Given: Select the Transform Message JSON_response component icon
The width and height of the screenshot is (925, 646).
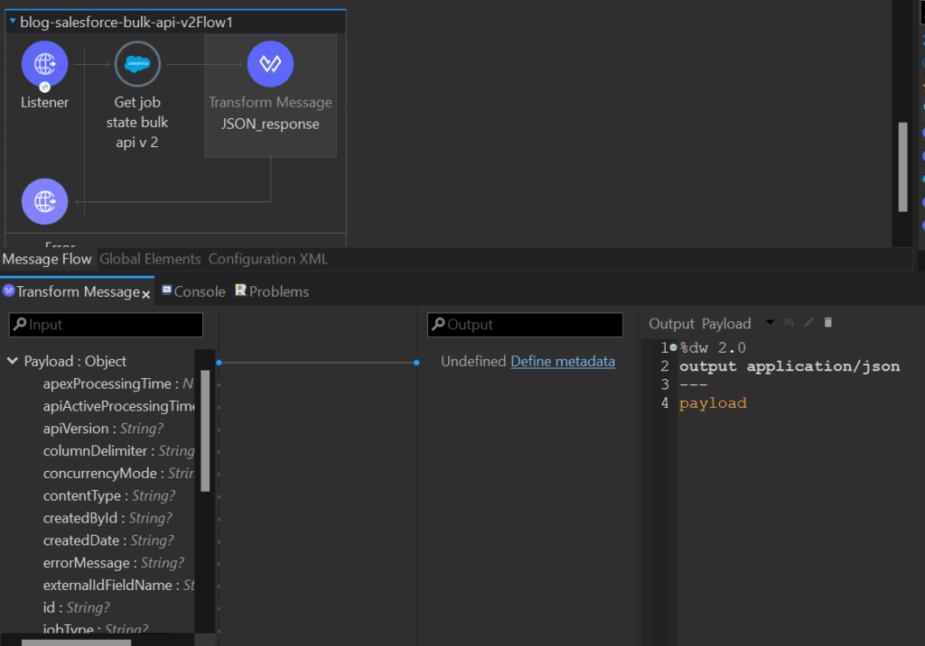Looking at the screenshot, I should pyautogui.click(x=270, y=63).
